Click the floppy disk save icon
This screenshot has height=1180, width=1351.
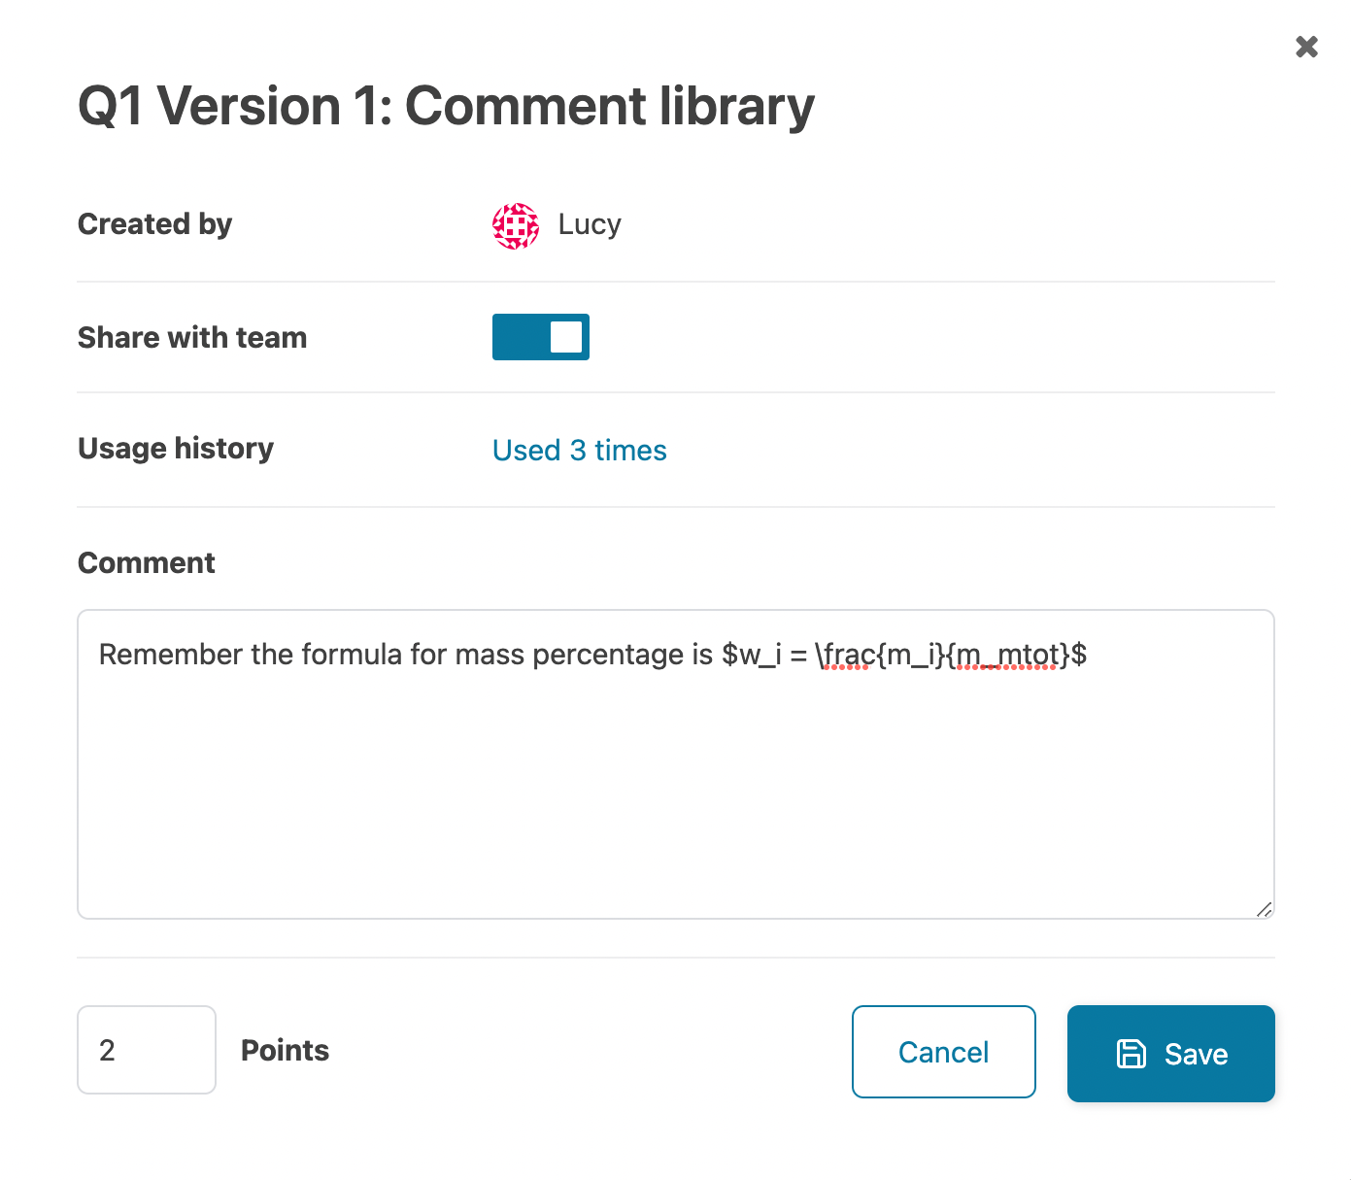point(1131,1054)
